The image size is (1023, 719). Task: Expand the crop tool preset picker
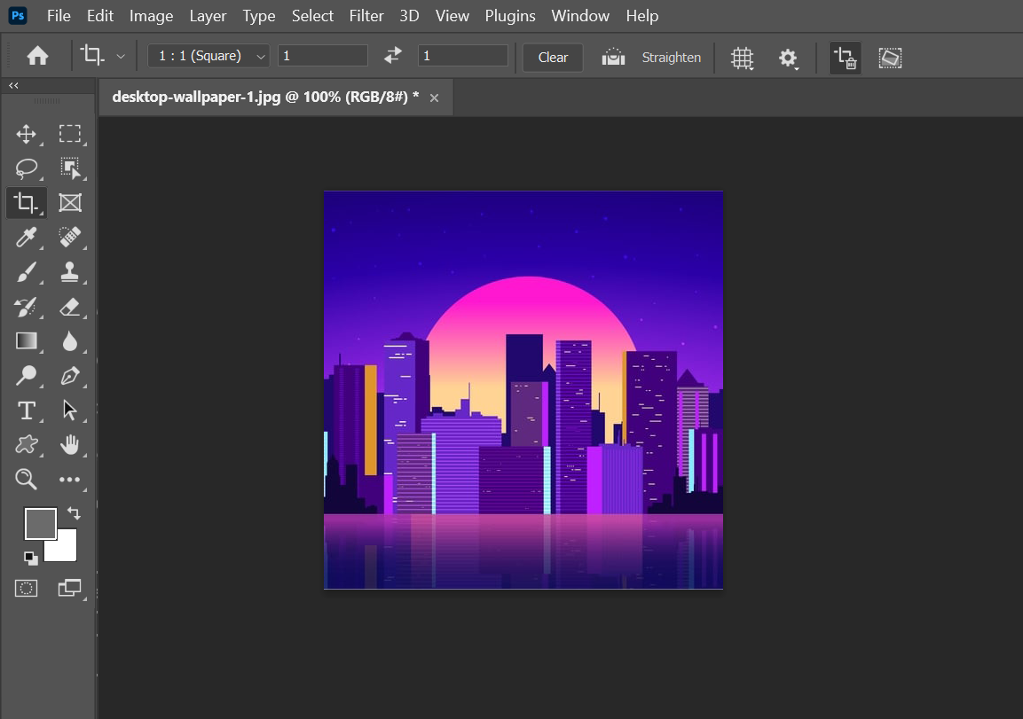121,56
